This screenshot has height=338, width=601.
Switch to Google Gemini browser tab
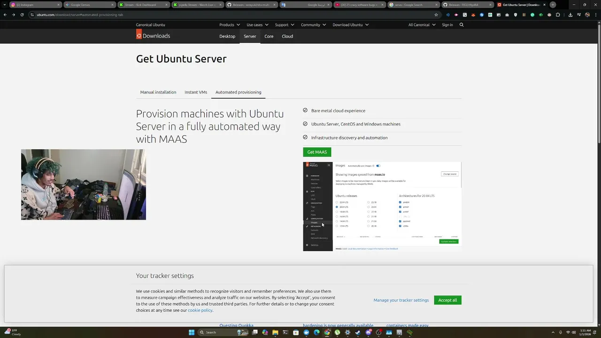tap(91, 5)
